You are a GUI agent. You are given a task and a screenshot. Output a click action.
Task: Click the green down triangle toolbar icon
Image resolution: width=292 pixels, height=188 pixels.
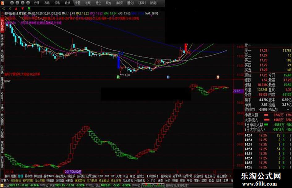point(29,9)
